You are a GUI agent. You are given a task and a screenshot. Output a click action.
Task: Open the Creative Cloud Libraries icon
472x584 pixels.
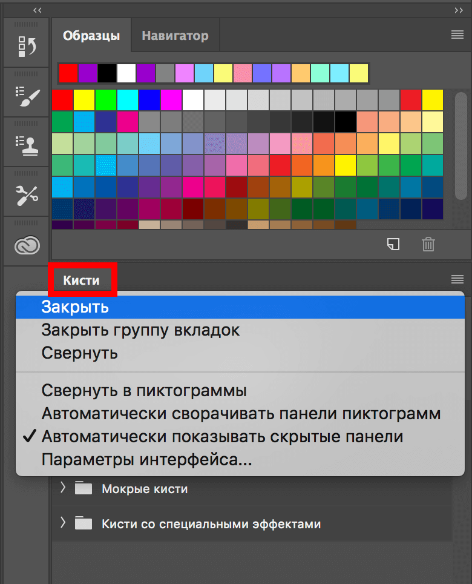(27, 245)
